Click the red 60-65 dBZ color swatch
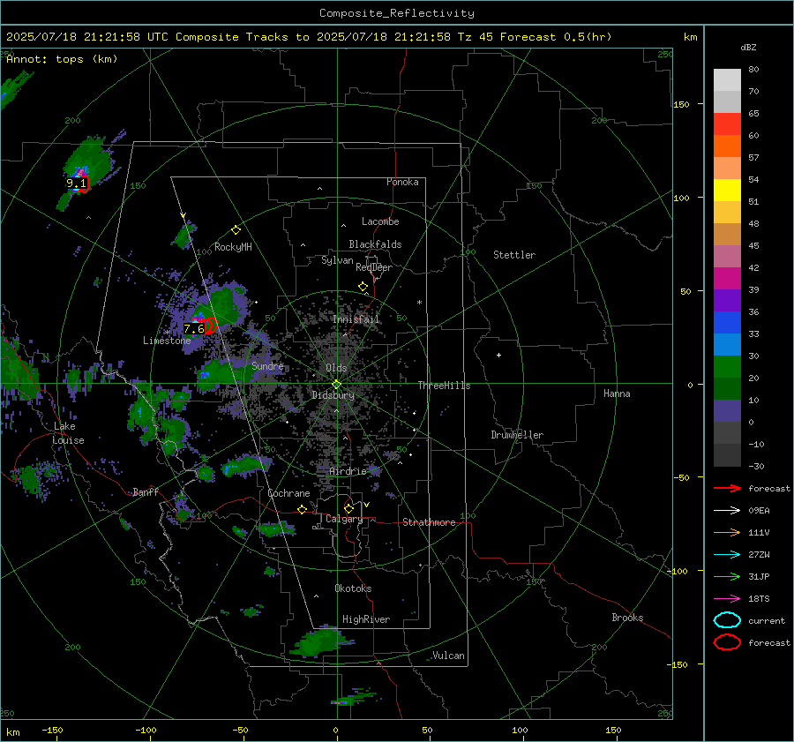The width and height of the screenshot is (794, 742). 727,124
